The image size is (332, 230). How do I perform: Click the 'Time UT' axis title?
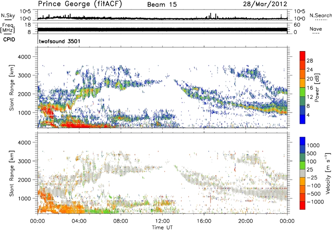click(x=162, y=228)
